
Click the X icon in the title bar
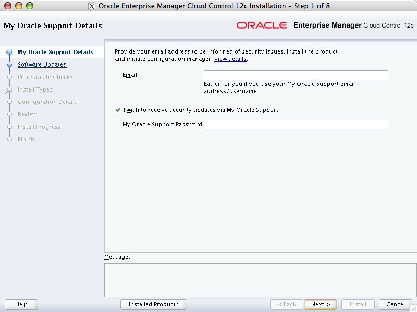(x=91, y=6)
